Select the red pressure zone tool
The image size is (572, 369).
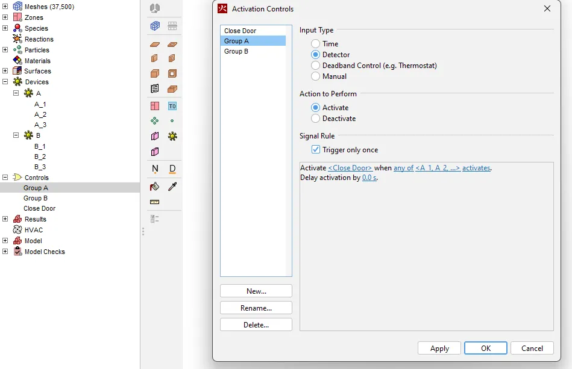point(155,106)
